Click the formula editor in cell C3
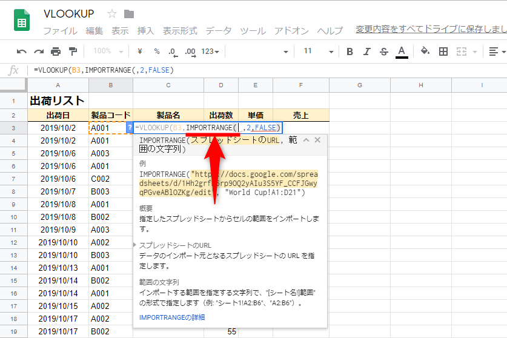This screenshot has width=507, height=338. 208,128
